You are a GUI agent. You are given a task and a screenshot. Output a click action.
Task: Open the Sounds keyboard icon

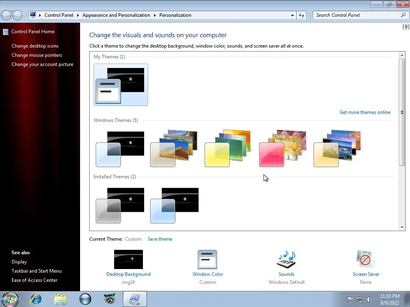pos(286,259)
